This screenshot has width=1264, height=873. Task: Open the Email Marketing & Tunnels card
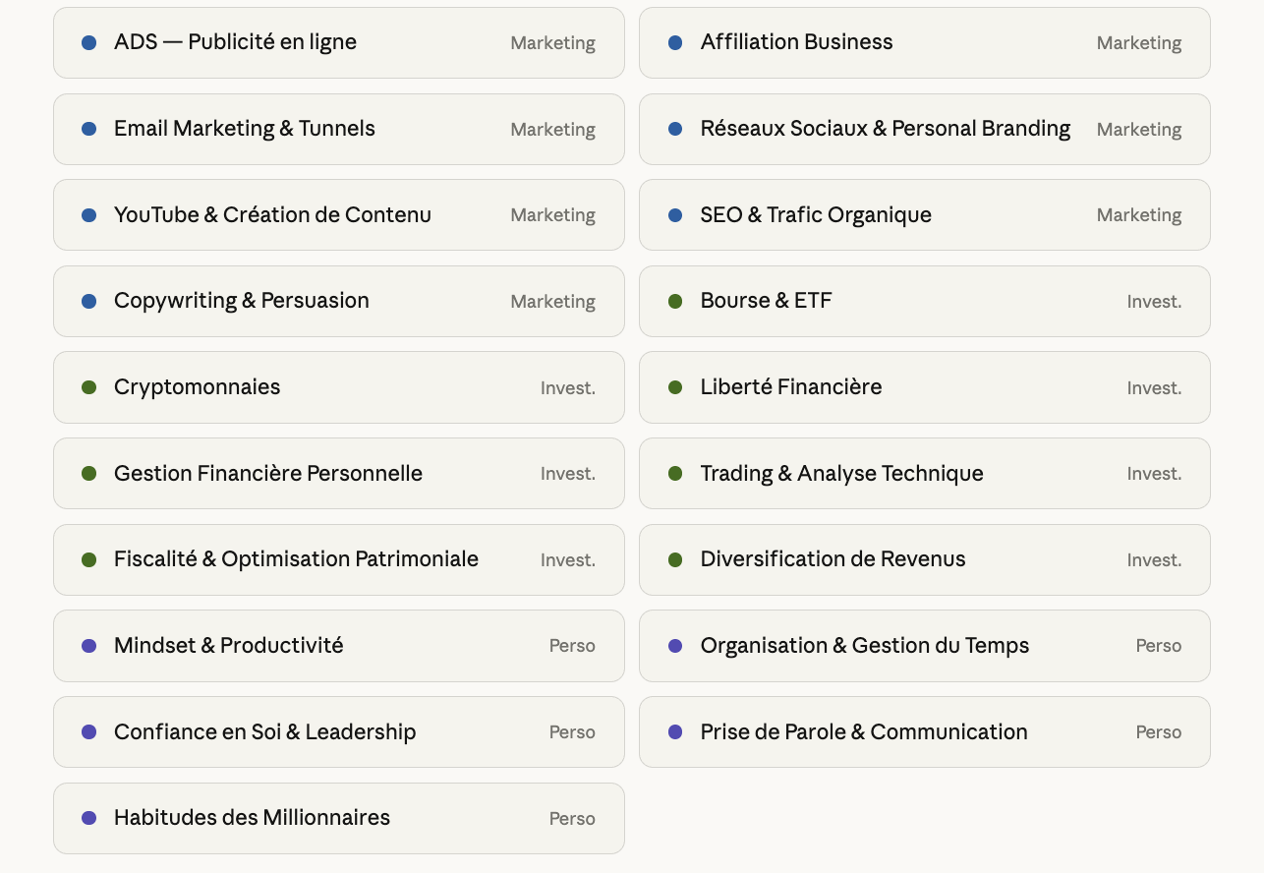[x=245, y=129]
